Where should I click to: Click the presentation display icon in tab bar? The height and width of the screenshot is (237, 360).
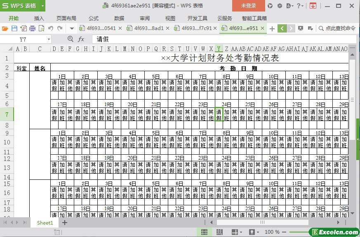pos(301,28)
